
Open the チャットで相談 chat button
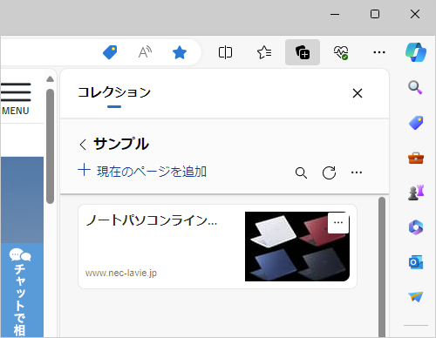[x=22, y=290]
